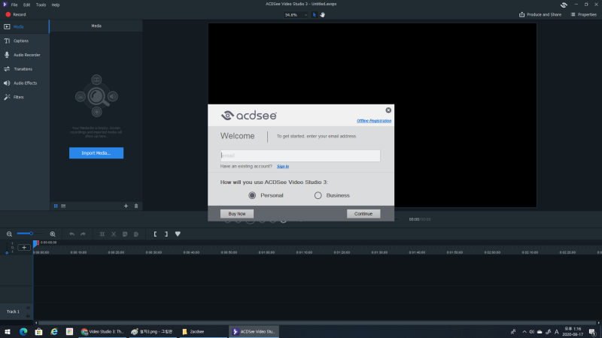Open the File menu

coord(14,5)
